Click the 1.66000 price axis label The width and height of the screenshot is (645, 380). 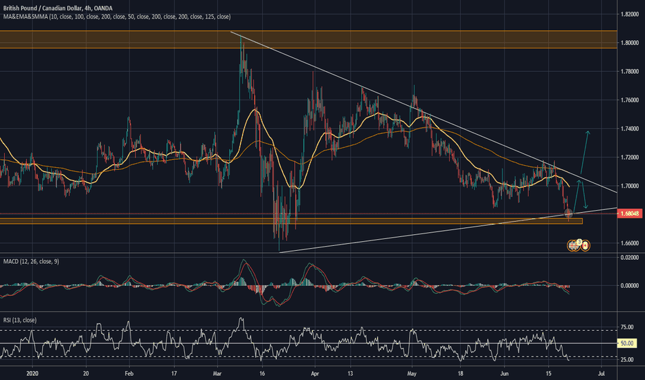pos(629,243)
